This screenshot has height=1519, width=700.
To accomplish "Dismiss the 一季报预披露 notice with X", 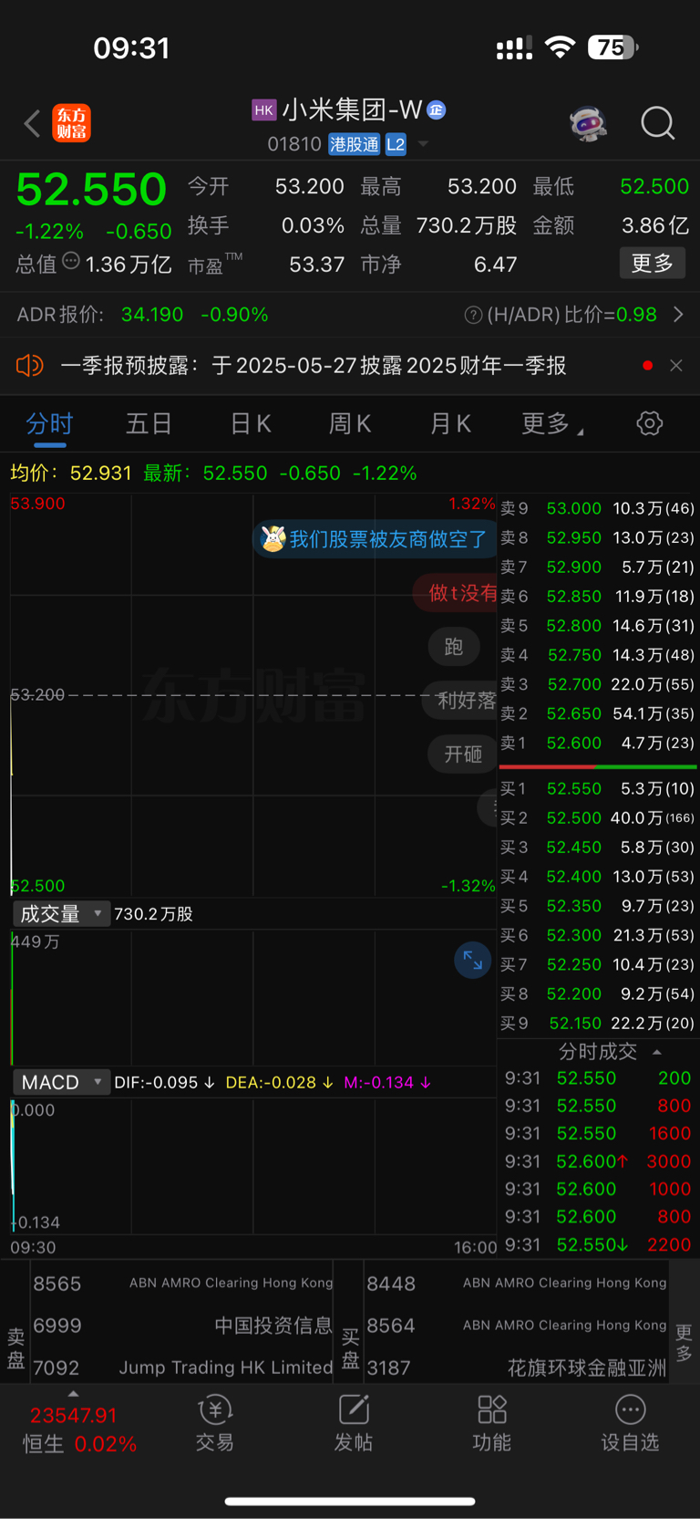I will point(675,365).
